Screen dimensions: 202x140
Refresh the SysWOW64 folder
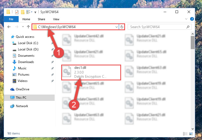122,27
